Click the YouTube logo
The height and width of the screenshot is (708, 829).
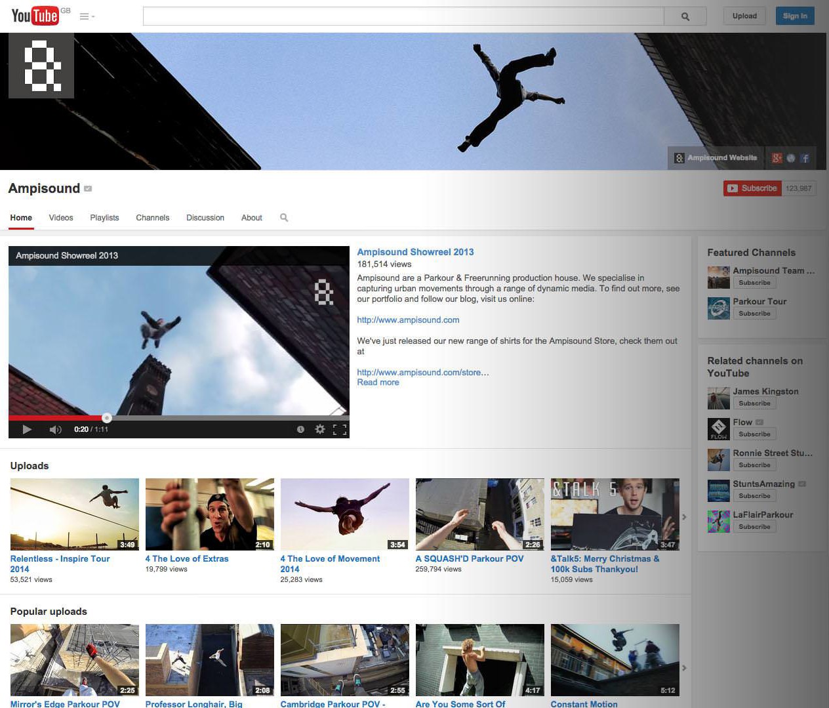[x=35, y=16]
